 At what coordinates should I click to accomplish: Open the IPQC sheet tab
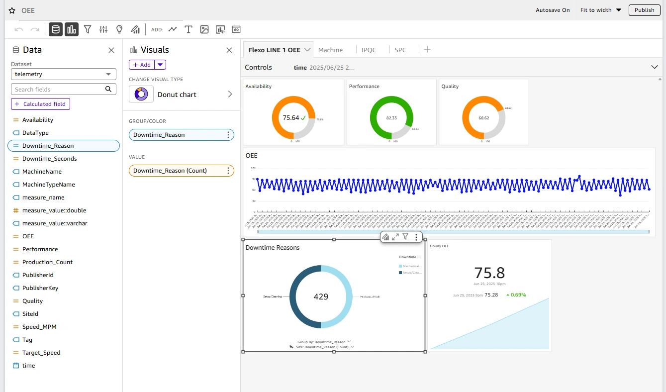pyautogui.click(x=369, y=50)
